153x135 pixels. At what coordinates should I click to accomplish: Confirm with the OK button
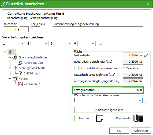[x=119, y=131]
